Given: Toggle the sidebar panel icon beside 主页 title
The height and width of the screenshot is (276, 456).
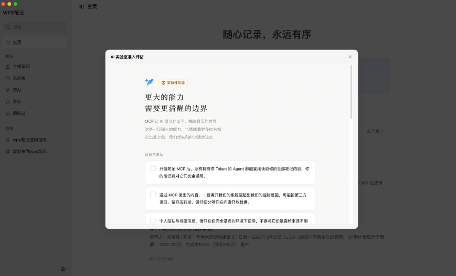Looking at the screenshot, I should click(x=82, y=7).
